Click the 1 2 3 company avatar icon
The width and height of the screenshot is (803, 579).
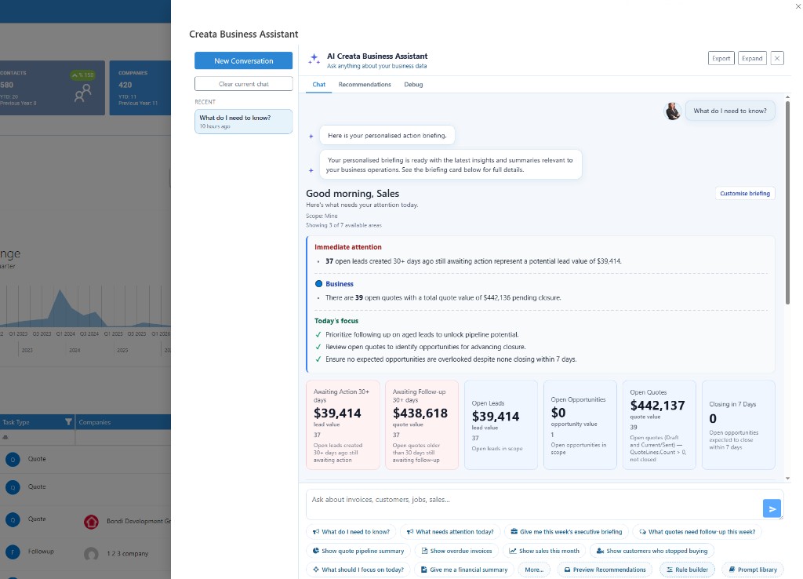[x=91, y=554]
